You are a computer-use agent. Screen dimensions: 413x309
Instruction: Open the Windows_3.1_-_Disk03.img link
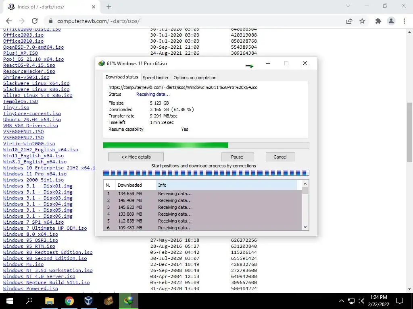tap(38, 198)
